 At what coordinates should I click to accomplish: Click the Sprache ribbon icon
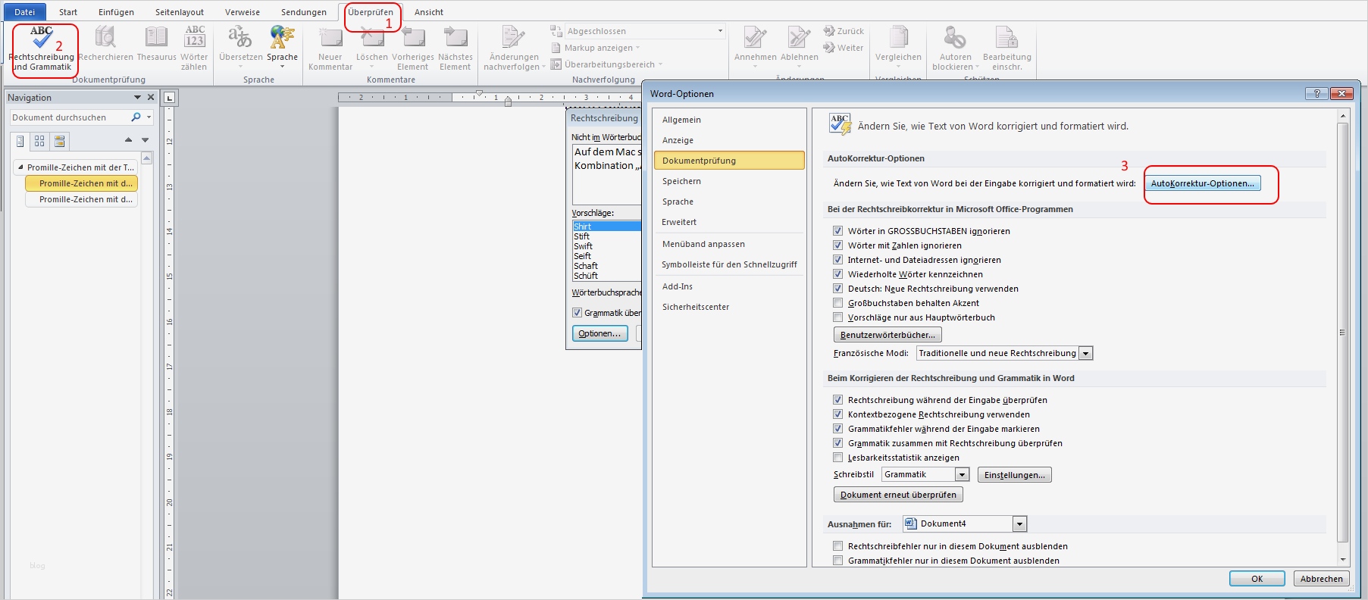(282, 37)
